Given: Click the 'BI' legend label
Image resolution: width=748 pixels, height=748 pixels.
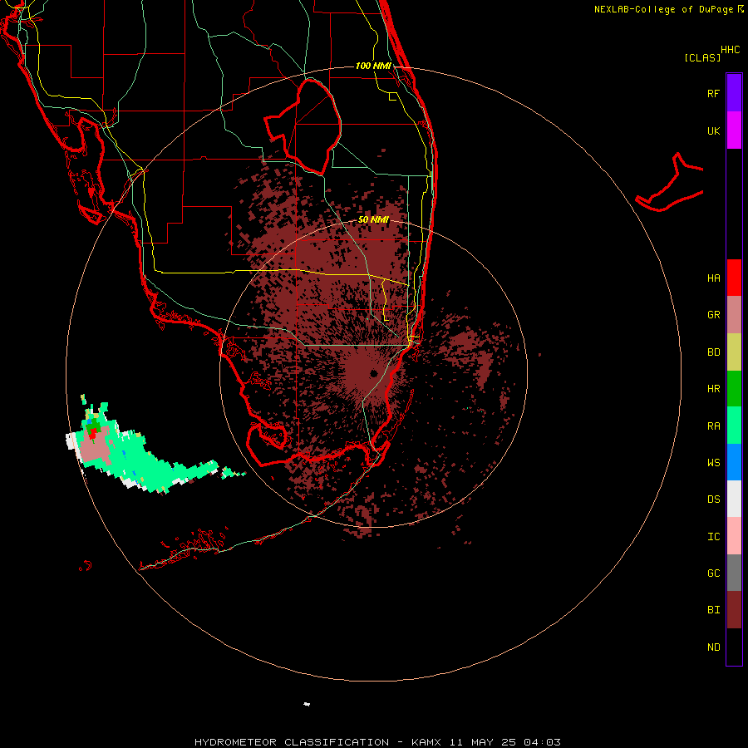Looking at the screenshot, I should click(713, 610).
